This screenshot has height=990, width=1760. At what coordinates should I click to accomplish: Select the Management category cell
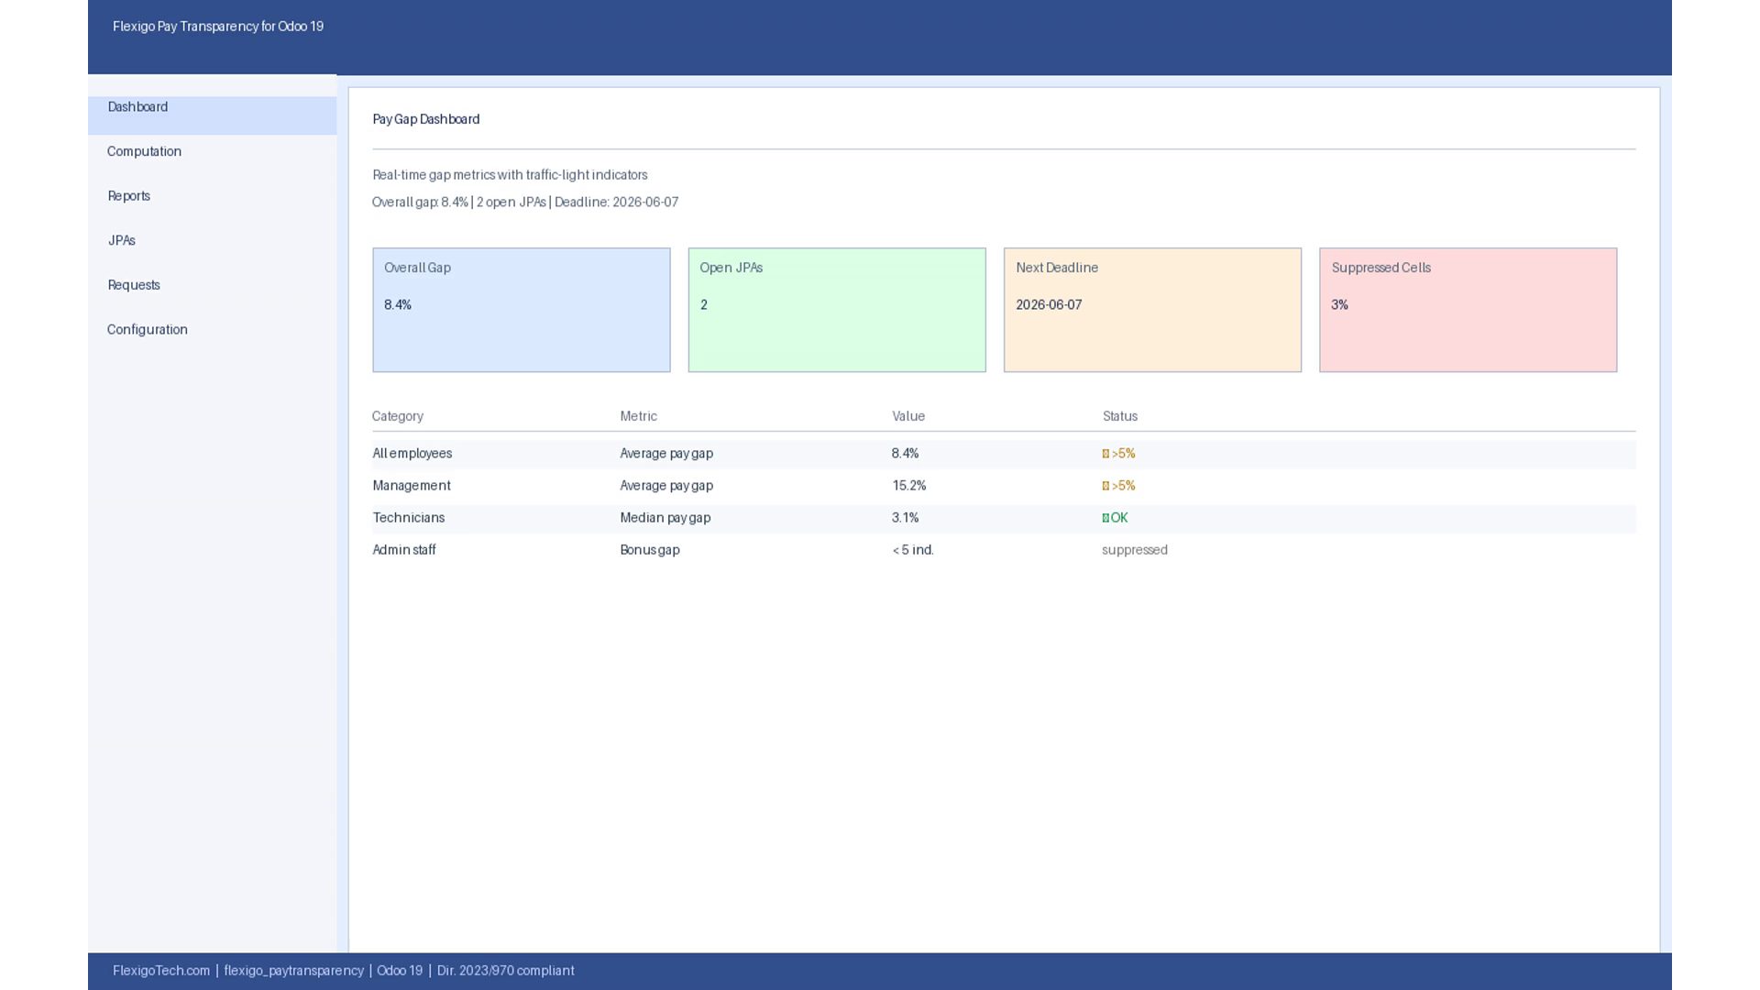click(412, 486)
